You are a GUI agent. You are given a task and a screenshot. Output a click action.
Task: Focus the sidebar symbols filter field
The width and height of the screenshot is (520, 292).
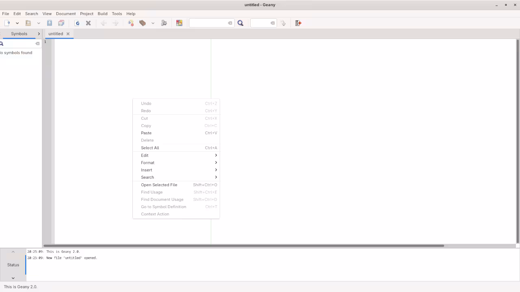pos(19,43)
